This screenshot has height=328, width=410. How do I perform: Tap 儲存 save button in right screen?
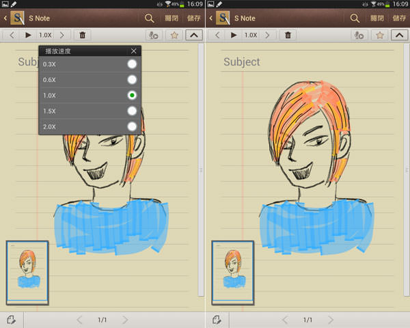[398, 18]
